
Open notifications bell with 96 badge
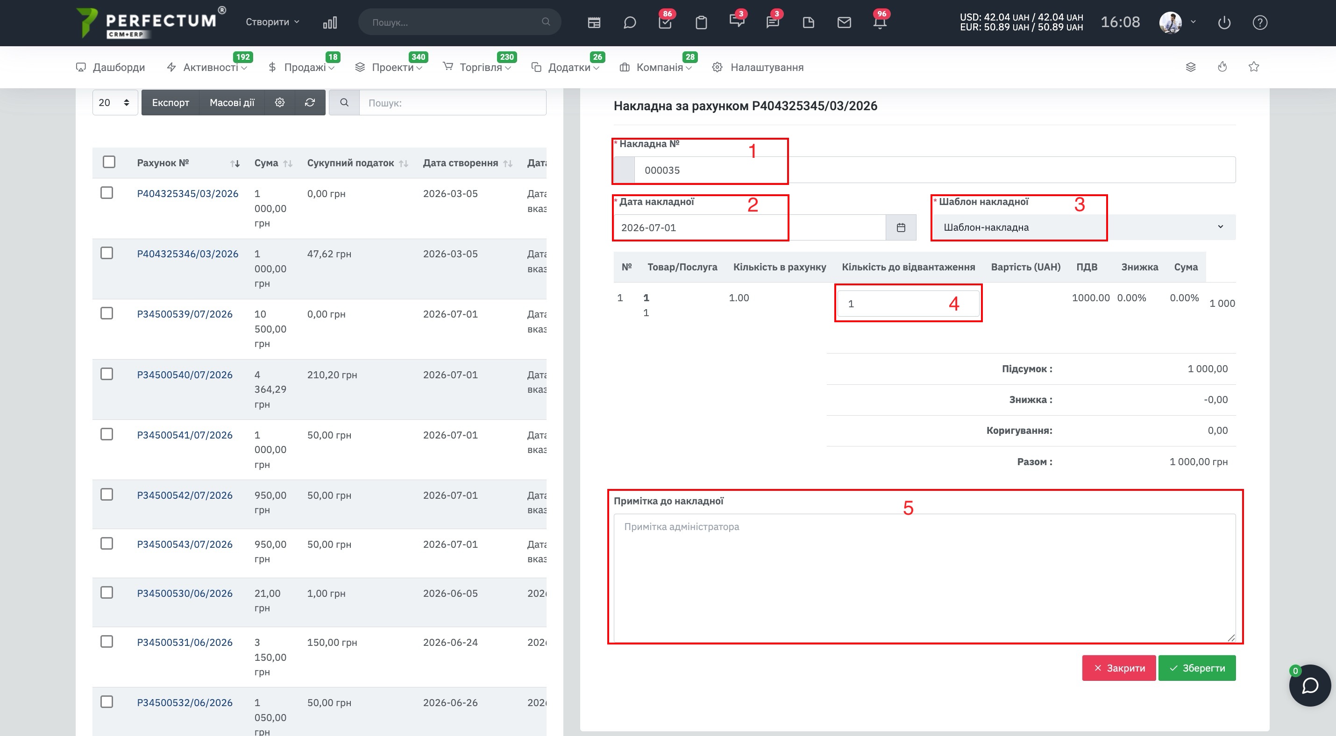tap(880, 22)
